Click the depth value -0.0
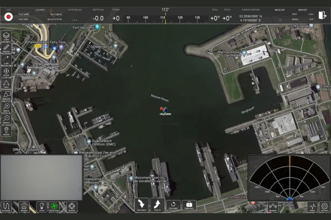331x220 pixels. [x=98, y=18]
